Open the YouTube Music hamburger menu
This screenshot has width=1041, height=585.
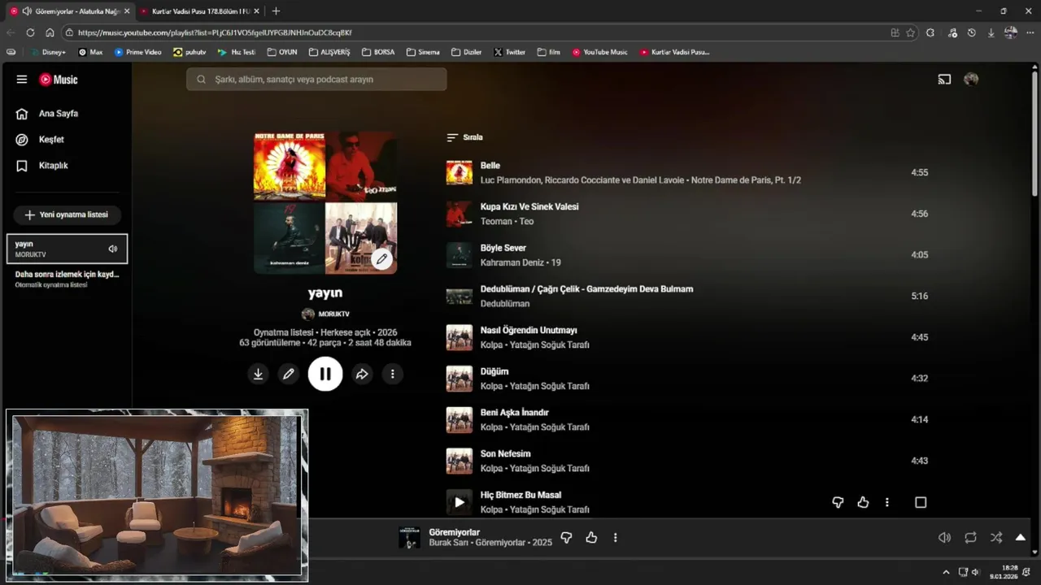pyautogui.click(x=22, y=80)
